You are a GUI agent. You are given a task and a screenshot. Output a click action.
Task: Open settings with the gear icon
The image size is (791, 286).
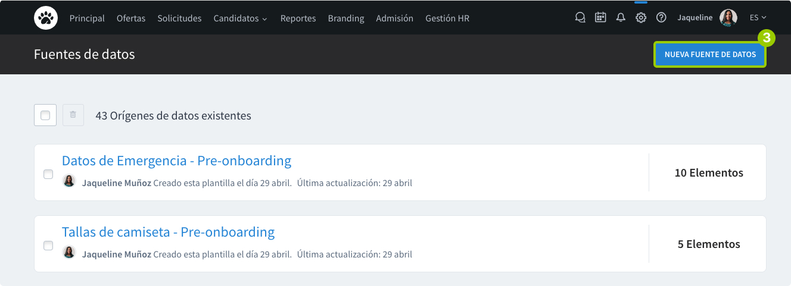(x=641, y=18)
